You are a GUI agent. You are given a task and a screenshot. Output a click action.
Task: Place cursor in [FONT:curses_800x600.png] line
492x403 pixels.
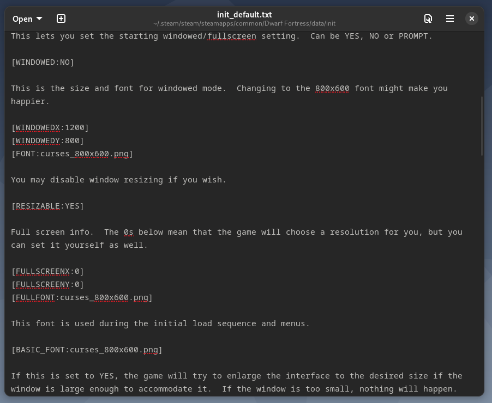pyautogui.click(x=72, y=154)
